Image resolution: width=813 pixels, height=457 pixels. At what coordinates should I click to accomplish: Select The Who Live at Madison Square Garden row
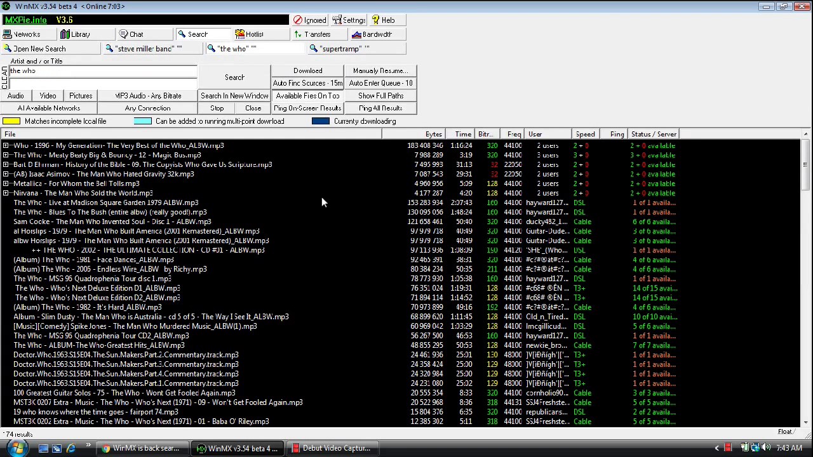pyautogui.click(x=400, y=202)
